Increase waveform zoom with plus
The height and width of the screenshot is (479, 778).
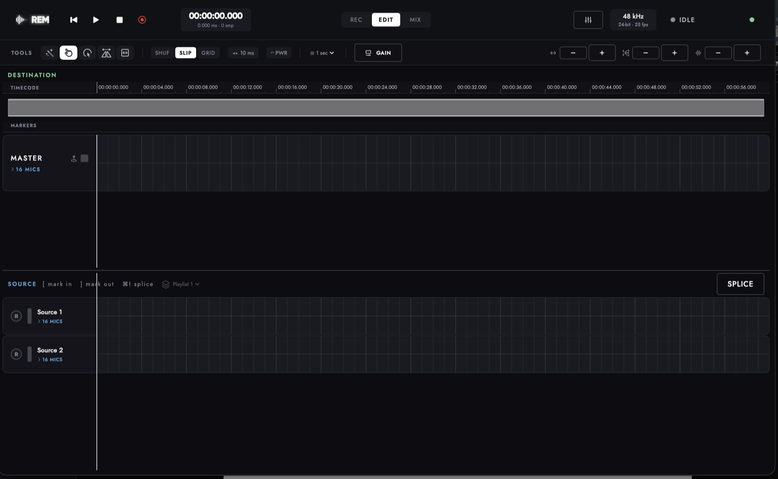tap(747, 53)
